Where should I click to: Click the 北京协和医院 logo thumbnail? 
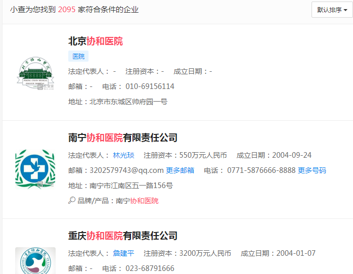[x=35, y=73]
